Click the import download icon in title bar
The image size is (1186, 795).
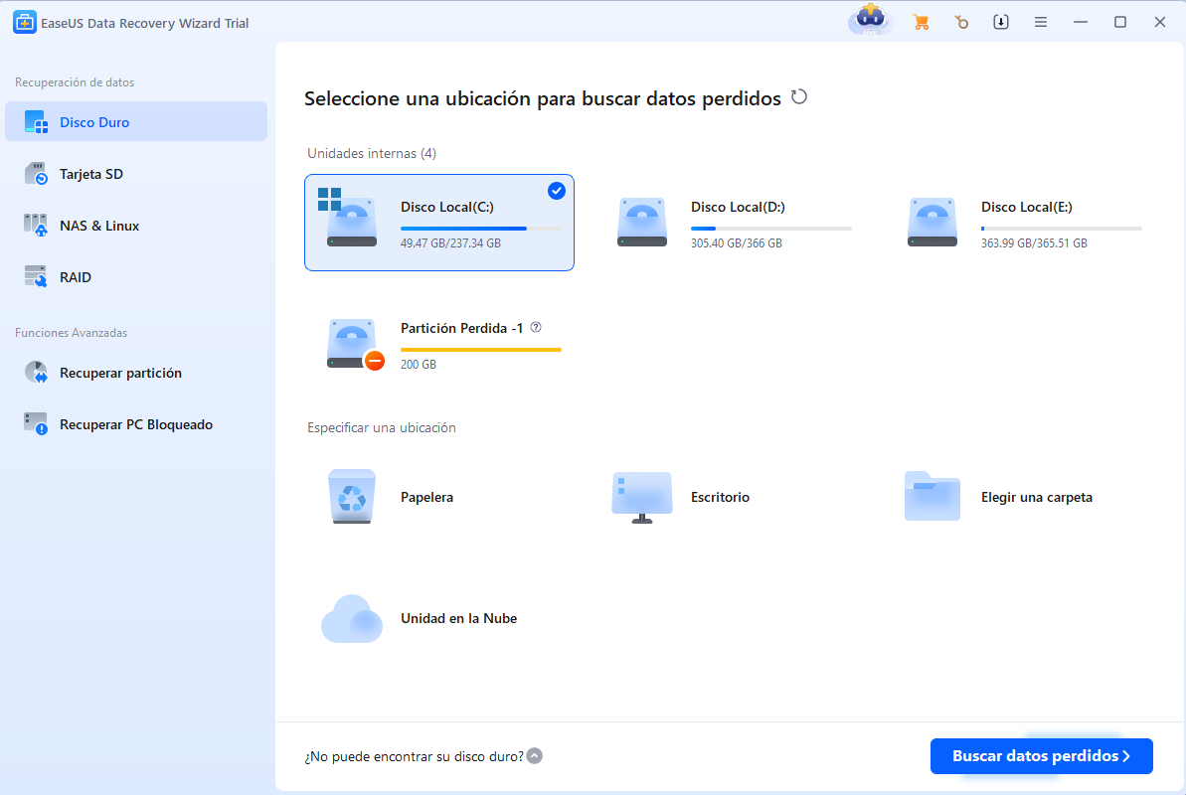click(1001, 22)
